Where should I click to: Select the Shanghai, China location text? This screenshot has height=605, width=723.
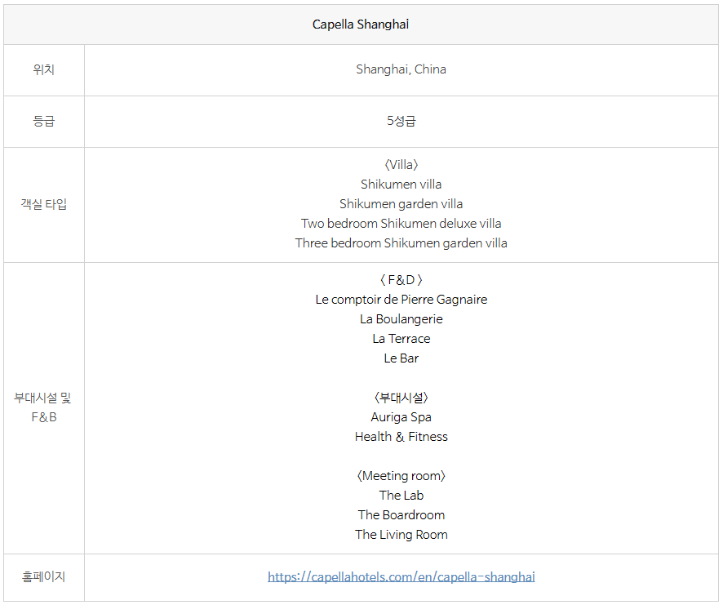coord(401,69)
